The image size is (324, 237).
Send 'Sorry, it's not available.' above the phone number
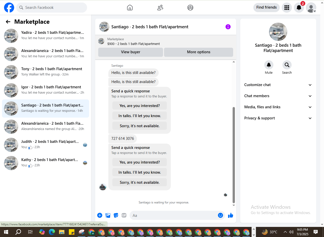tap(139, 126)
